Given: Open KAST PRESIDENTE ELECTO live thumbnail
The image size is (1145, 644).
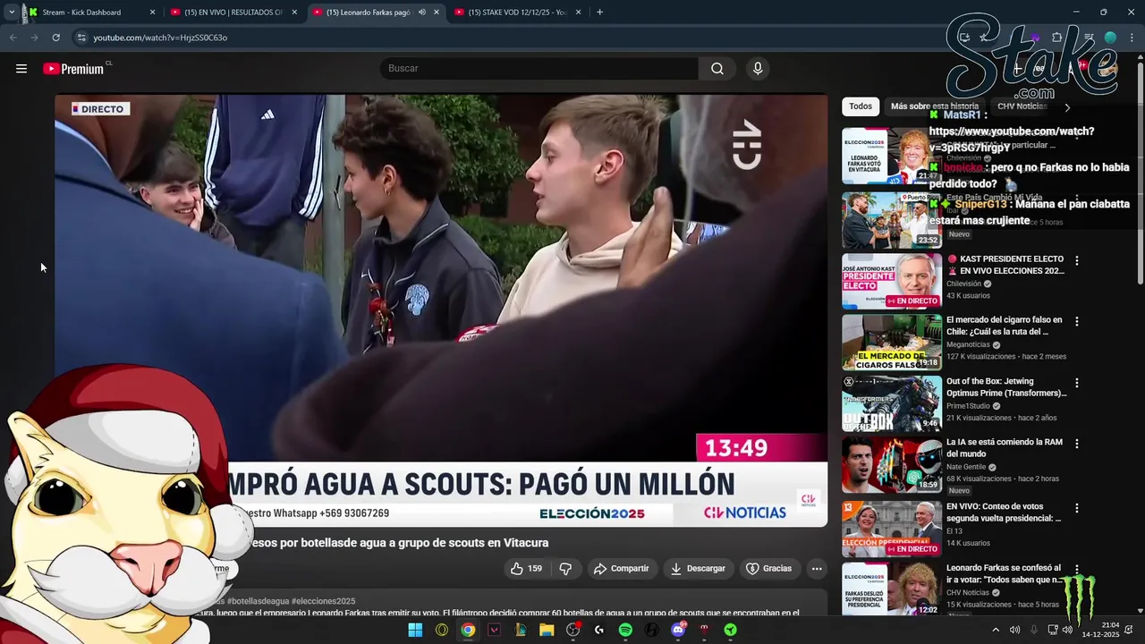Looking at the screenshot, I should (892, 281).
